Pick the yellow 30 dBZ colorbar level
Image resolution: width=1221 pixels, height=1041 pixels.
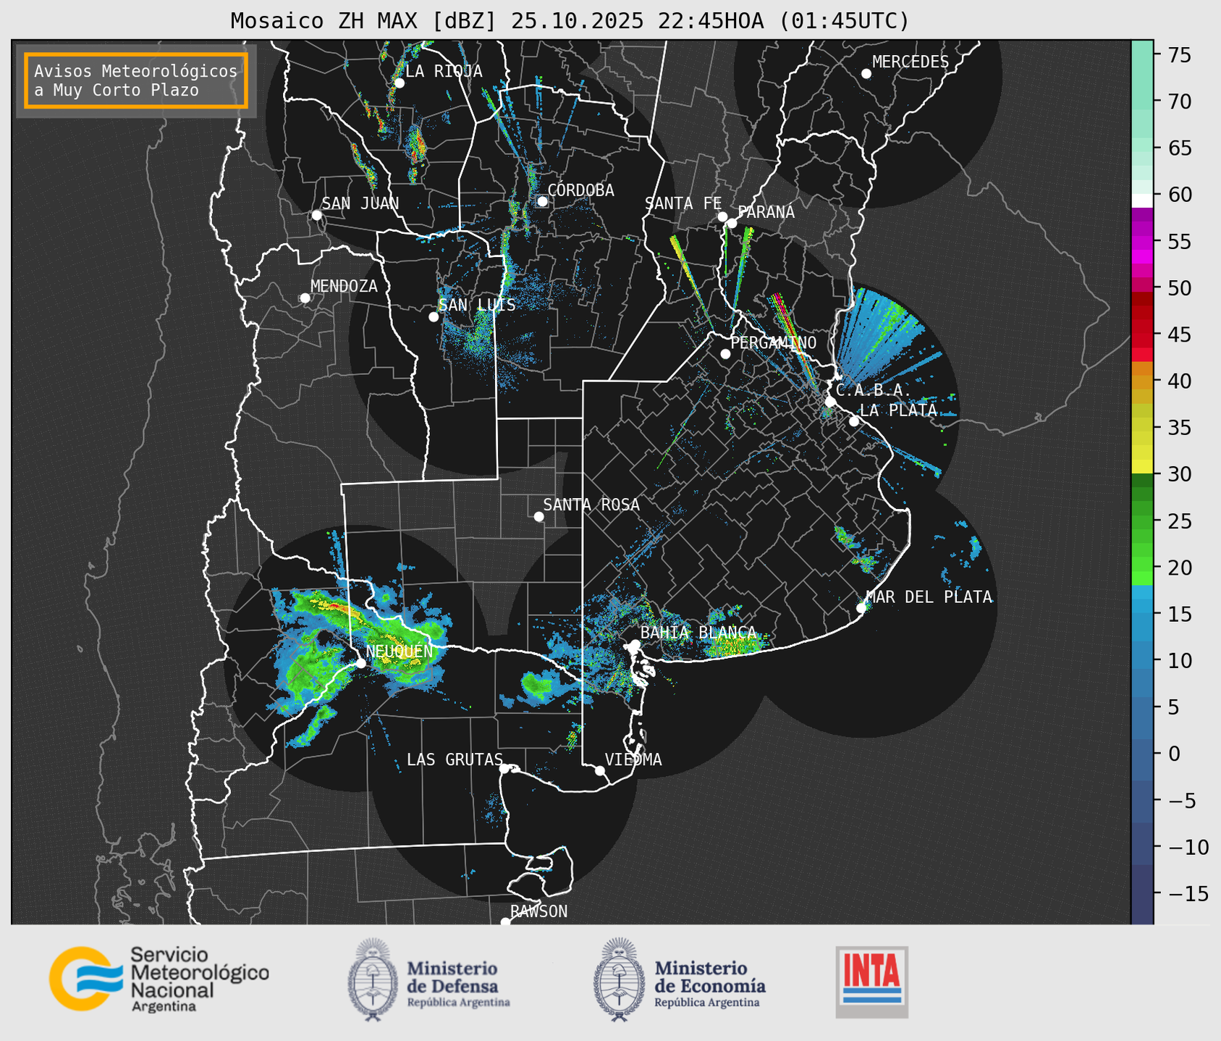(1141, 468)
